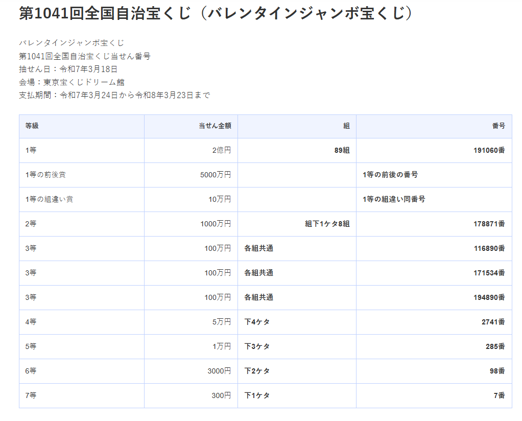
Task: Select the number 178871番
Action: [489, 224]
